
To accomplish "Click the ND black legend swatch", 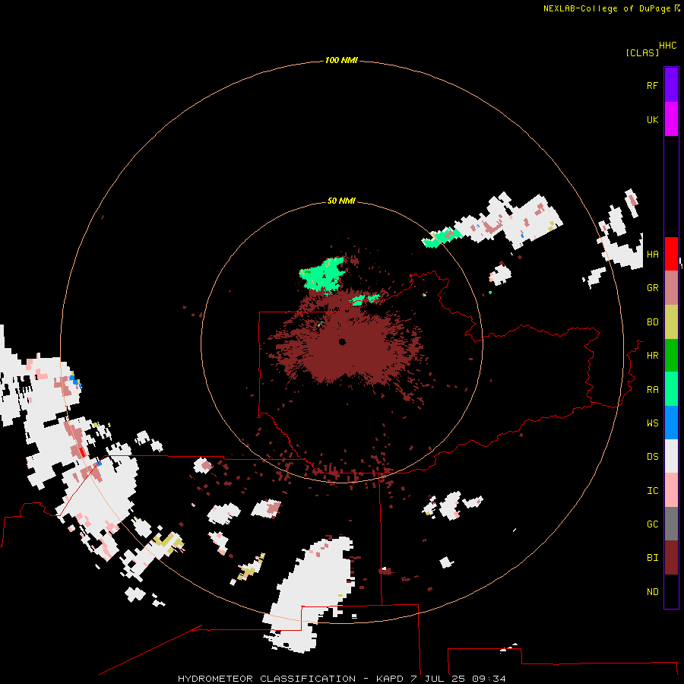I will [x=671, y=591].
